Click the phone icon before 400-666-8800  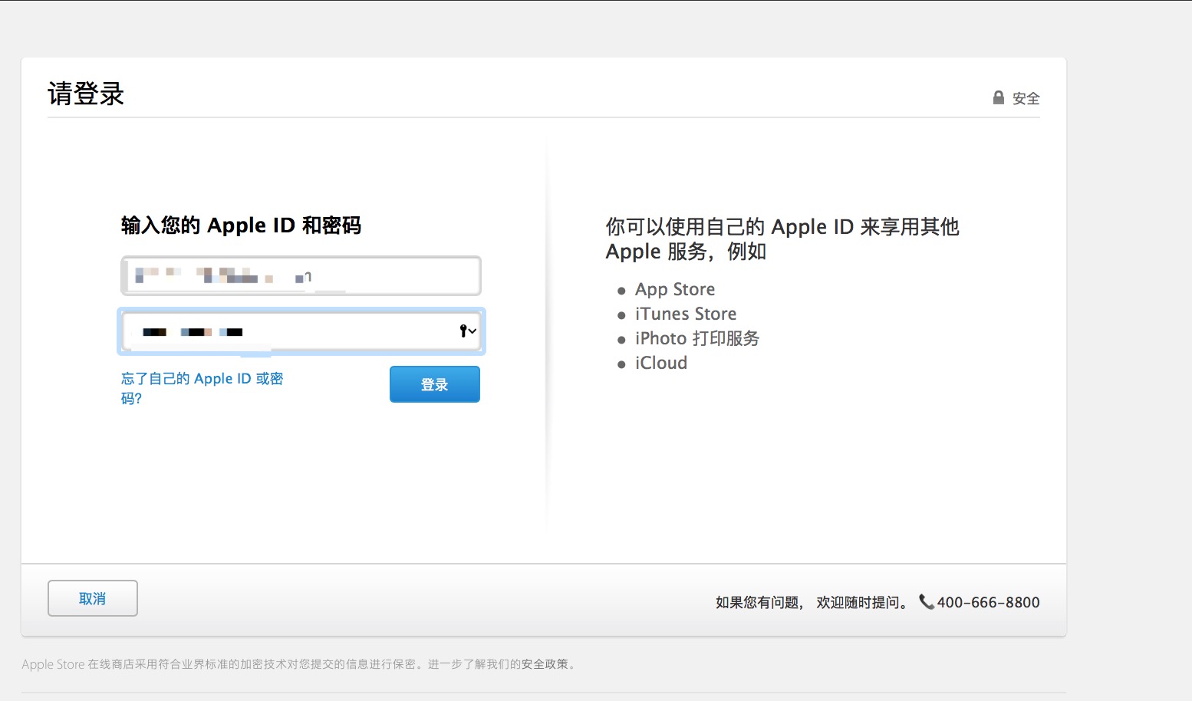[x=926, y=602]
